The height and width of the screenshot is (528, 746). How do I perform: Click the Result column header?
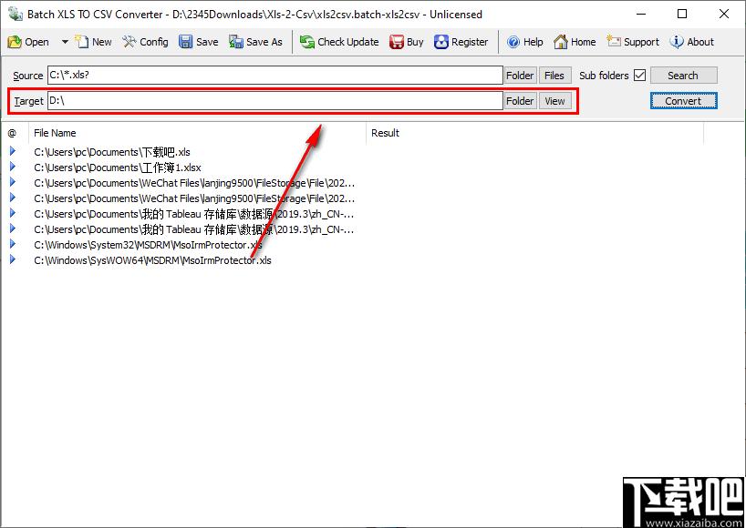click(534, 133)
